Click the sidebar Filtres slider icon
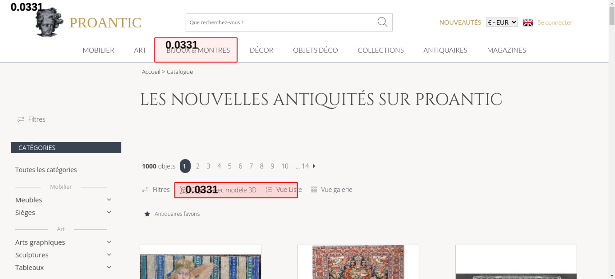This screenshot has width=615, height=279. click(x=21, y=119)
